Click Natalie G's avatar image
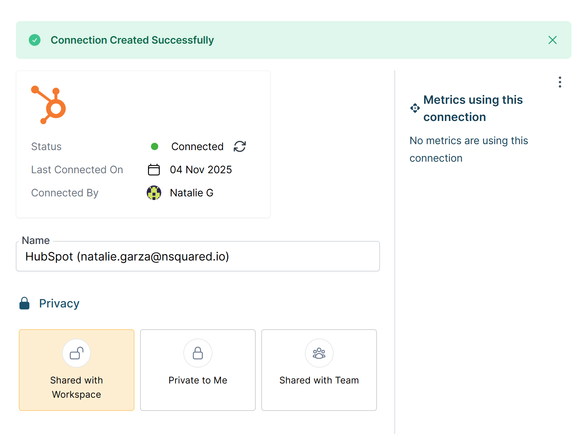Screen dimensions: 588x440 point(154,193)
